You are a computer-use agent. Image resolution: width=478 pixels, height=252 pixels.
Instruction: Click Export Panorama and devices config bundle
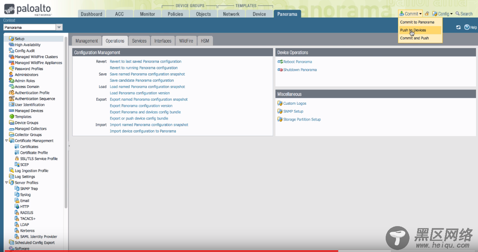coord(145,112)
